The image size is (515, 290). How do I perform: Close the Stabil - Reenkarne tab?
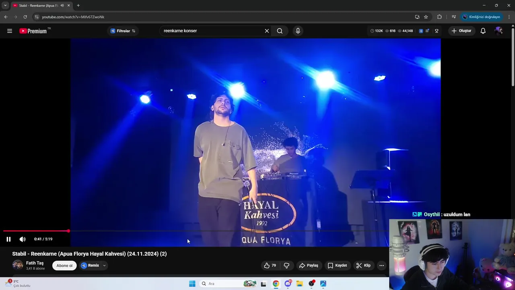coord(69,5)
